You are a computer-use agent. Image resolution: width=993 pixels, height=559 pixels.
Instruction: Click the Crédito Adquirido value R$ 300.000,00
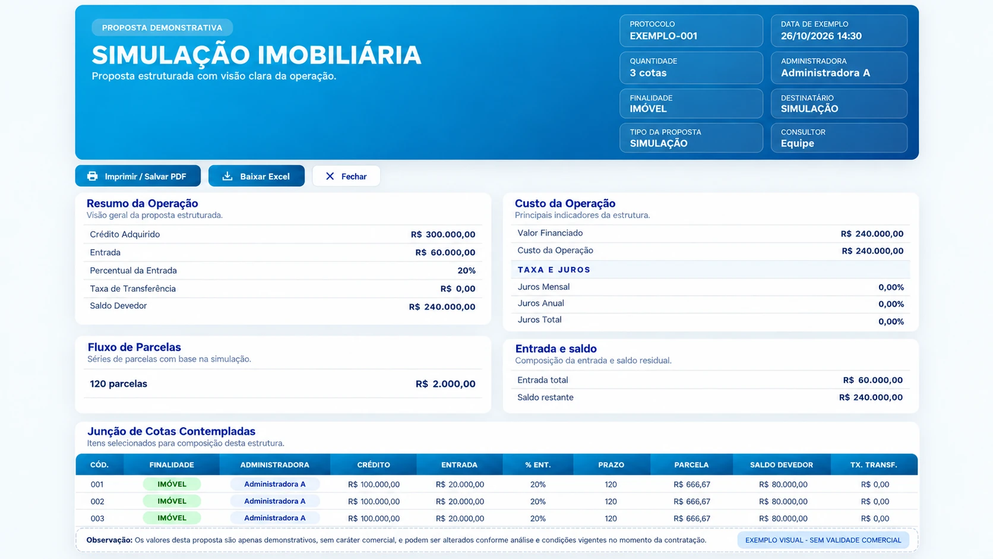pyautogui.click(x=443, y=235)
